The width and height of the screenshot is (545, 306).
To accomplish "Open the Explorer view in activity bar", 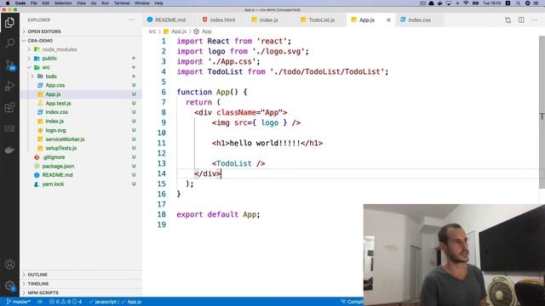I will (x=9, y=23).
